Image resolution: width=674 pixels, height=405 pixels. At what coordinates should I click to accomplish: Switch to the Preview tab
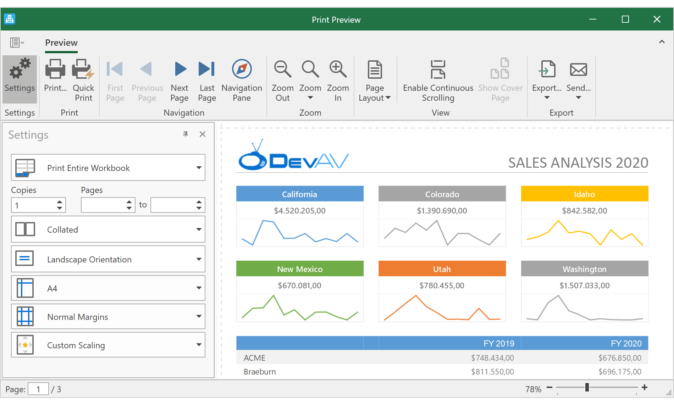pos(61,43)
